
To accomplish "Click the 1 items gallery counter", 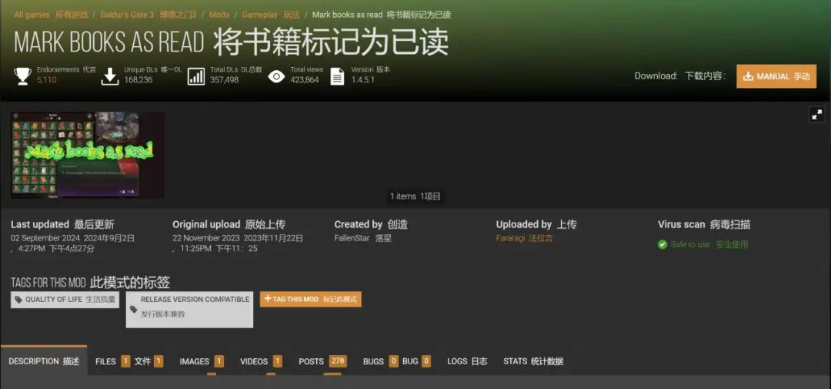I will pos(415,196).
